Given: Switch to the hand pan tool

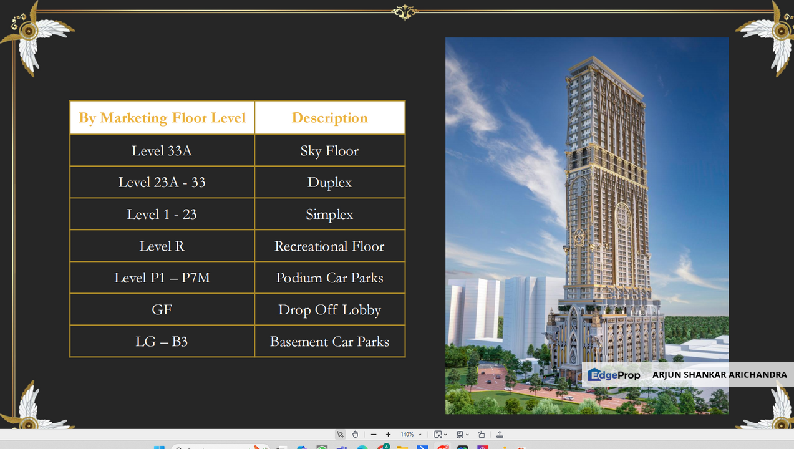Looking at the screenshot, I should click(355, 435).
